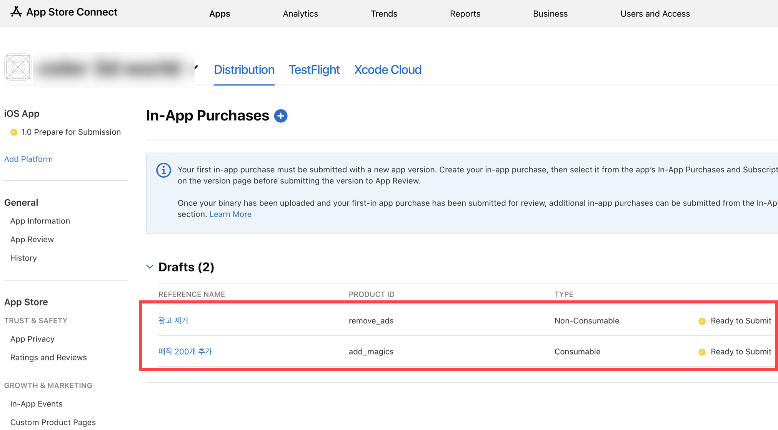This screenshot has height=430, width=778.
Task: Open the 1.0 Prepare for Submission version
Action: [x=71, y=132]
